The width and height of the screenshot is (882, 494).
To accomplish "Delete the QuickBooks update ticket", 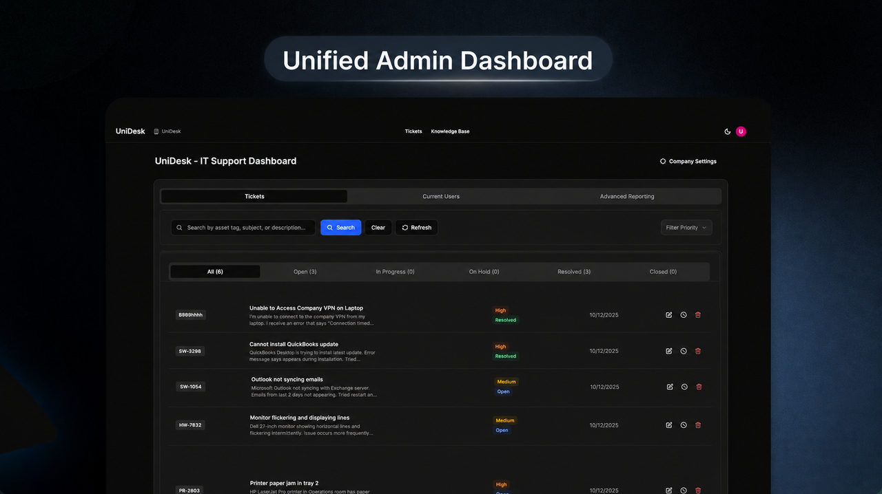I will [x=698, y=351].
